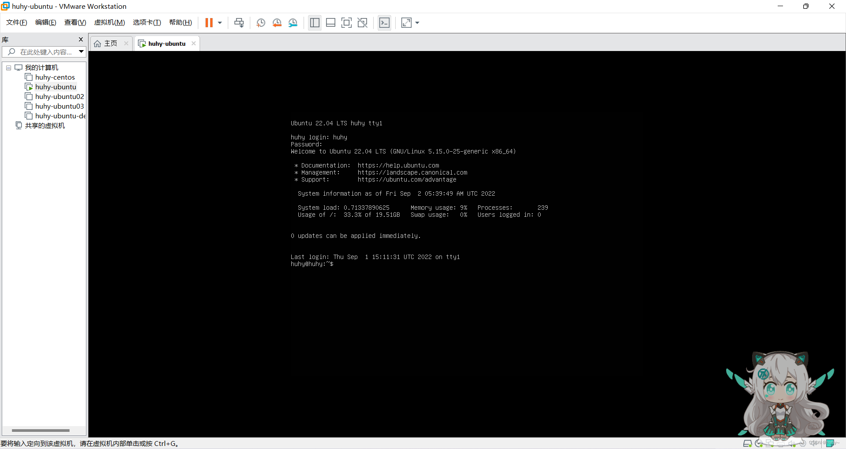Select the huhy-centos virtual machine

click(55, 77)
